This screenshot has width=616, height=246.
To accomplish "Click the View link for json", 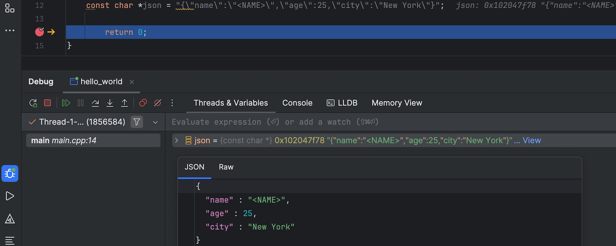I will [x=531, y=141].
